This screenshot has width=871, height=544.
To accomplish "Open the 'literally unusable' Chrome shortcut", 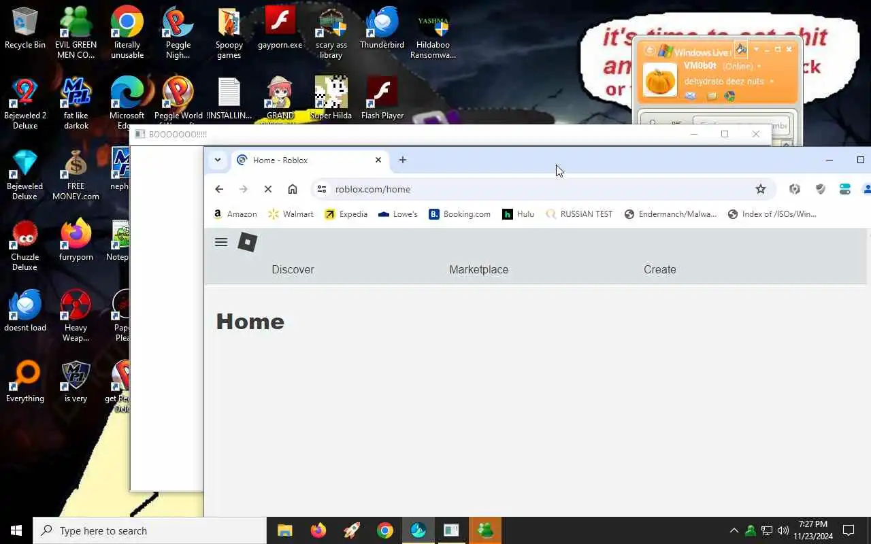I will pos(127,33).
